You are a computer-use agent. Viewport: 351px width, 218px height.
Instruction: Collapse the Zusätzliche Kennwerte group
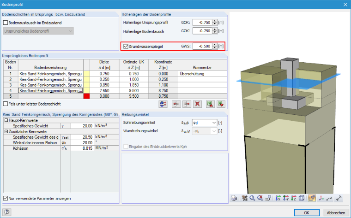pyautogui.click(x=6, y=131)
